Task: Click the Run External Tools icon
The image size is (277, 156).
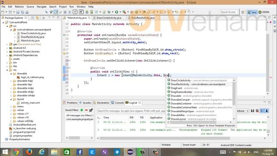Action: click(124, 12)
